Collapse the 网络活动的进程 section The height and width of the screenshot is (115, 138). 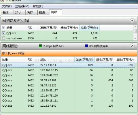coord(132,21)
